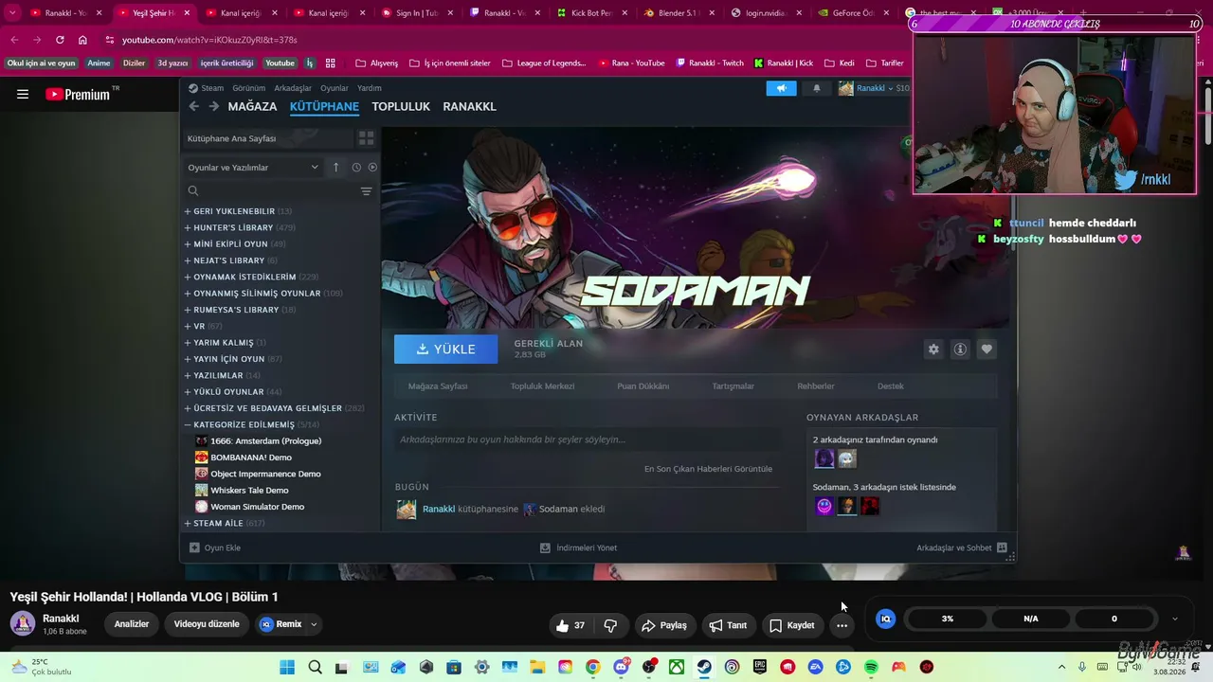Open Steam notifications bell icon
This screenshot has height=682, width=1213.
coord(817,88)
